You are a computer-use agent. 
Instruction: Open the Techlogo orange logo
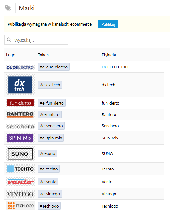click(x=20, y=206)
